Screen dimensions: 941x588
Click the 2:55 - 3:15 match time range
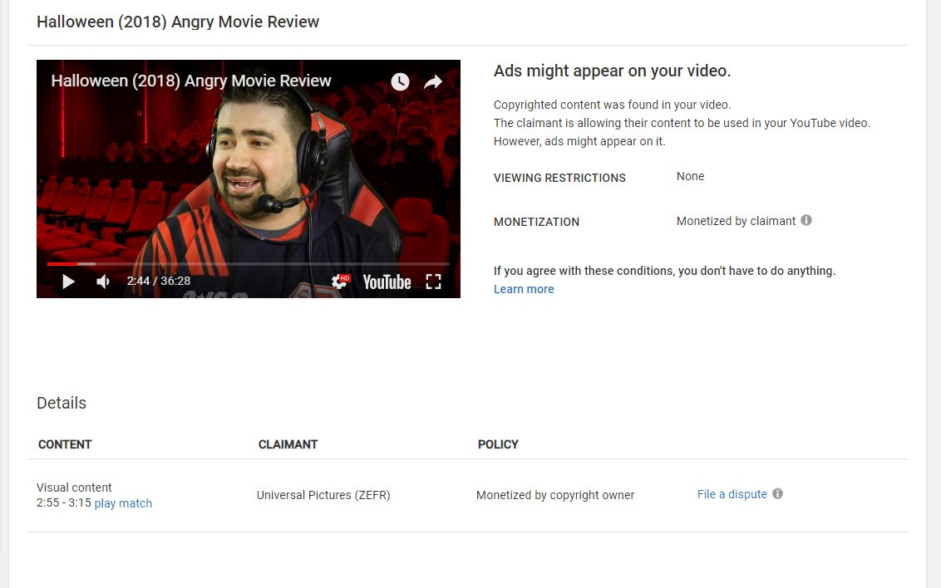(x=64, y=502)
